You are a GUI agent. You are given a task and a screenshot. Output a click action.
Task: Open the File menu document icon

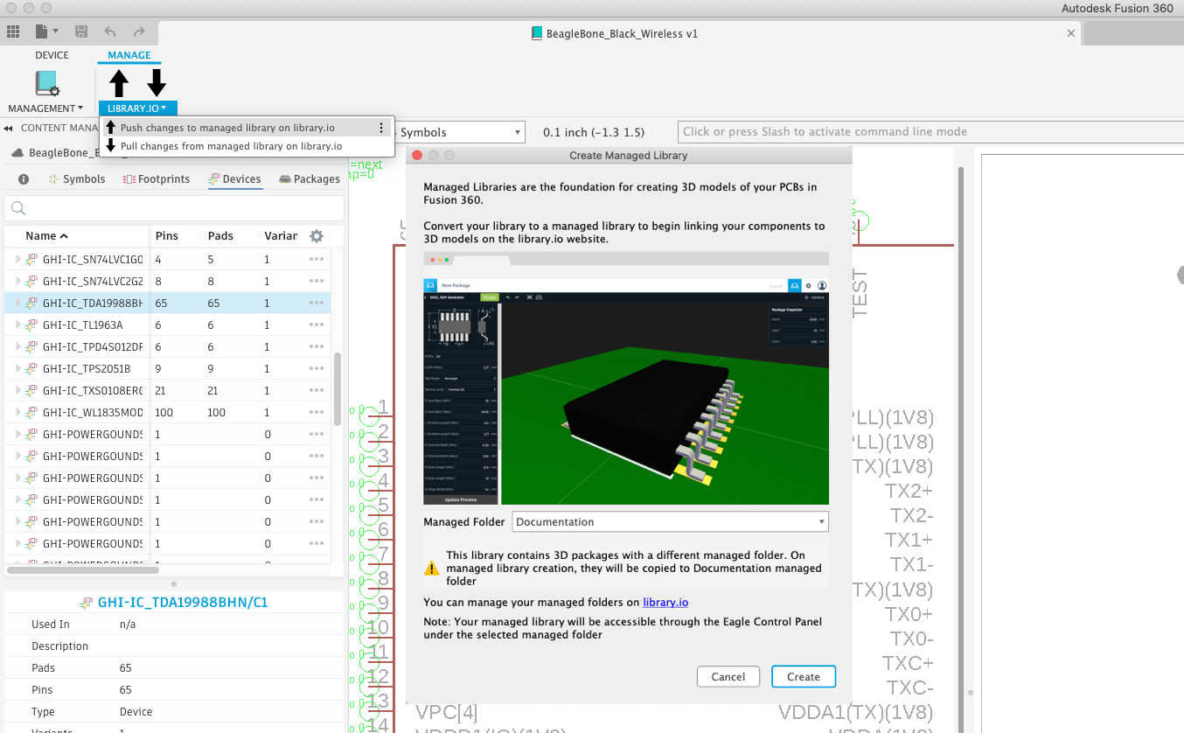[x=42, y=31]
